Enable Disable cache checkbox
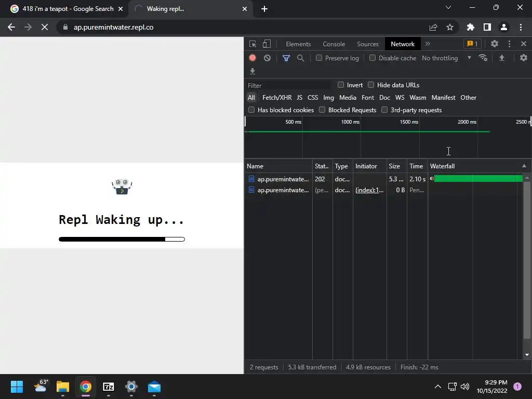 click(372, 58)
